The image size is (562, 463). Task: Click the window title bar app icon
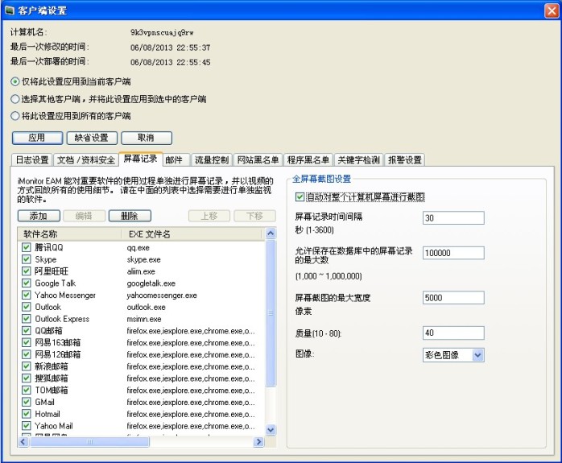point(10,10)
